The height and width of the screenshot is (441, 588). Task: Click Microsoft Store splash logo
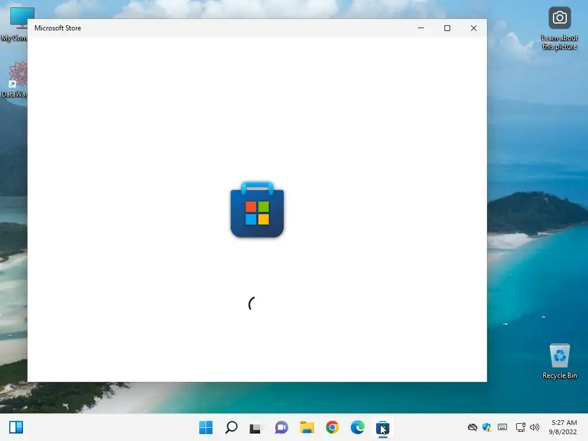(257, 210)
